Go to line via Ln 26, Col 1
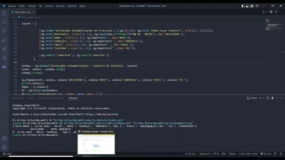The width and height of the screenshot is (285, 160). [191, 154]
